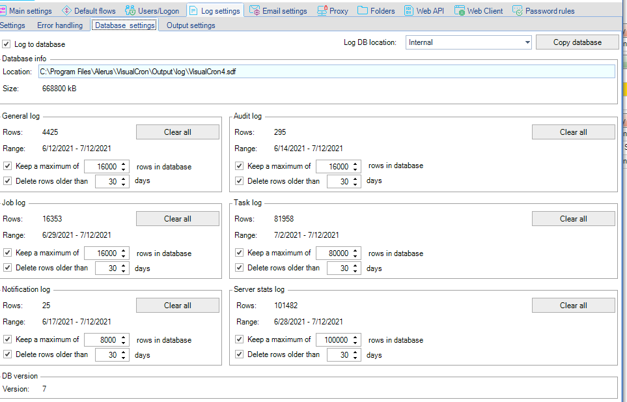
Task: Click the Default flows tab icon
Action: (66, 10)
